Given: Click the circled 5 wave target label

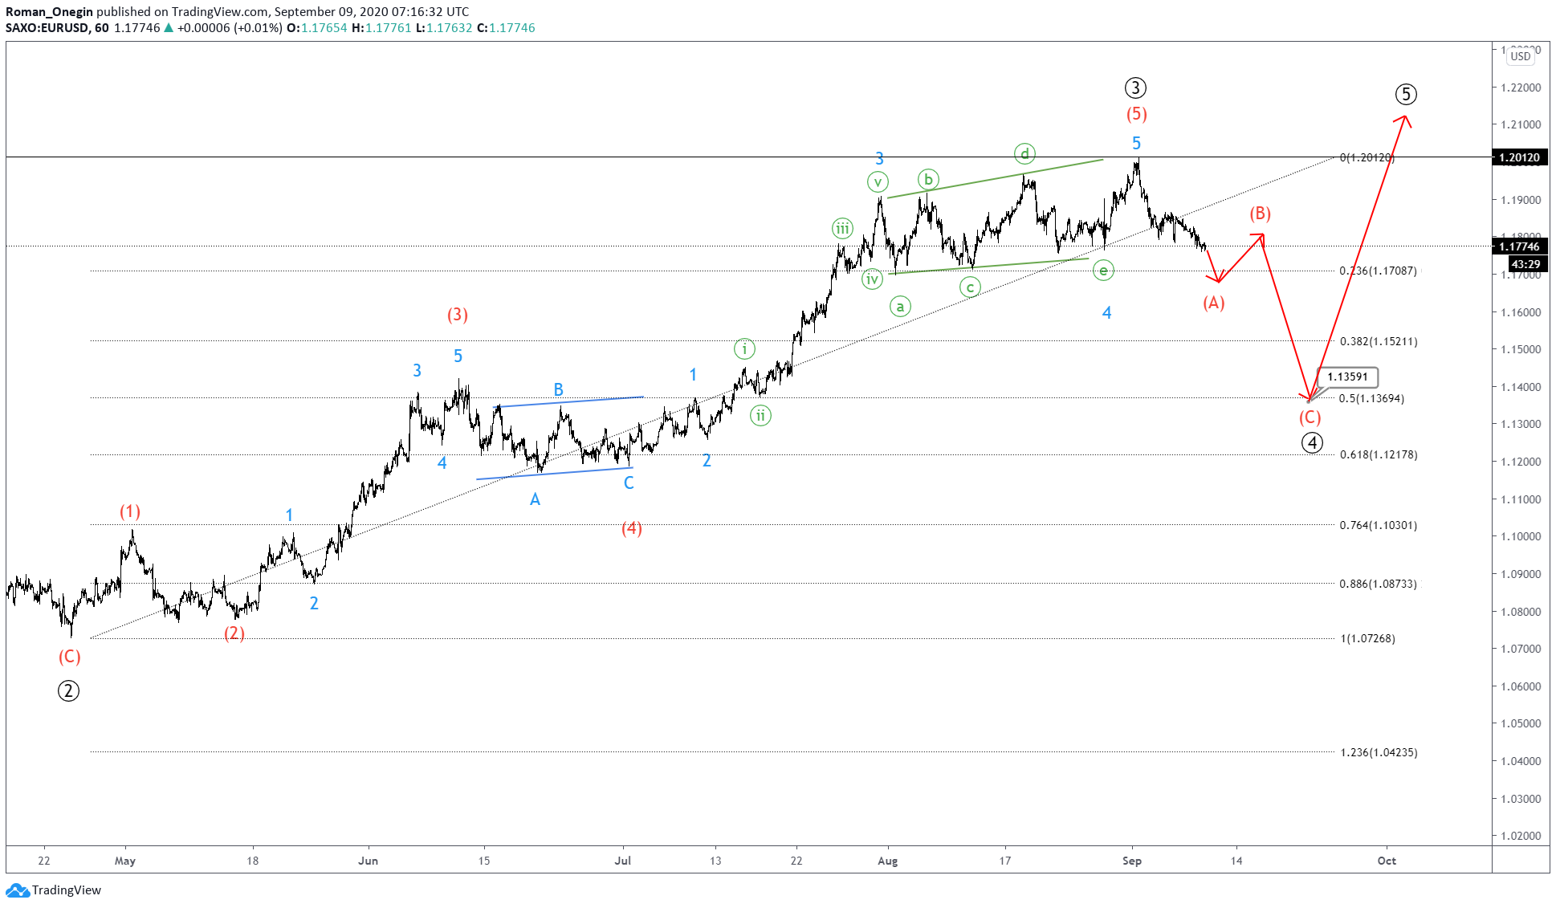Looking at the screenshot, I should 1406,95.
